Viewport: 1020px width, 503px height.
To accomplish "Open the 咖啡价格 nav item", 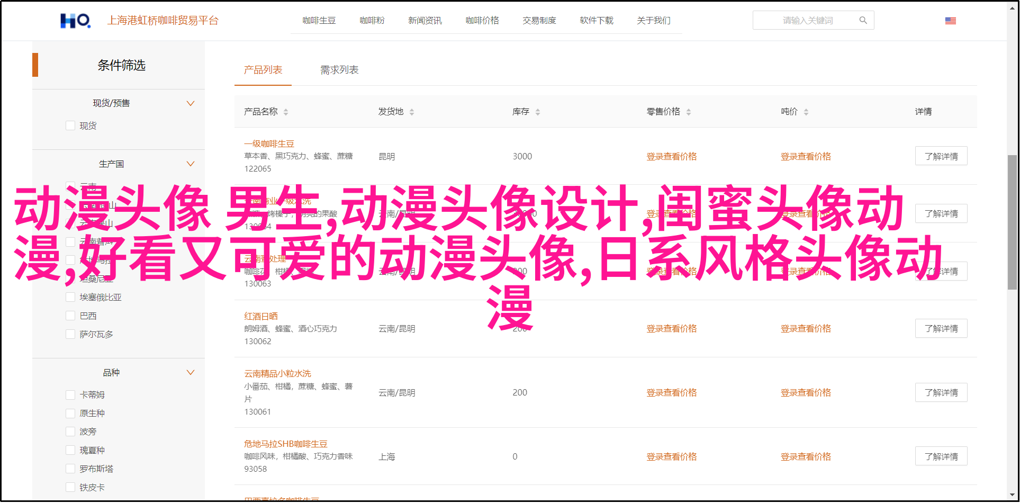I will (482, 21).
